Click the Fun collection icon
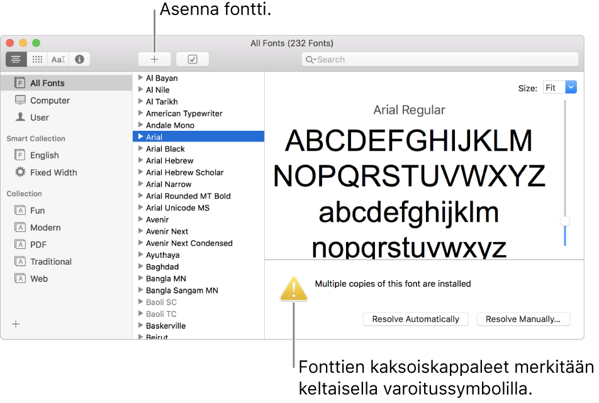Image resolution: width=599 pixels, height=403 pixels. (x=20, y=210)
